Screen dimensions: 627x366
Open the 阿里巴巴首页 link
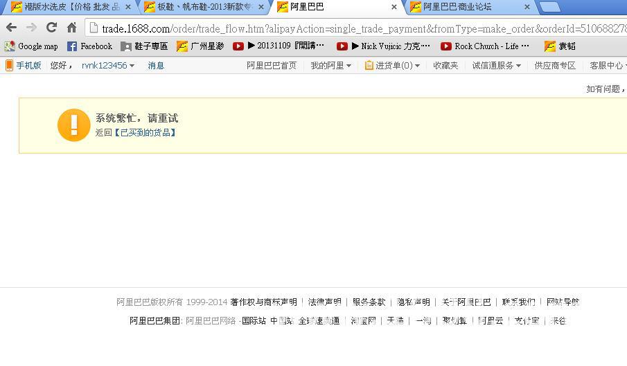[x=272, y=65]
